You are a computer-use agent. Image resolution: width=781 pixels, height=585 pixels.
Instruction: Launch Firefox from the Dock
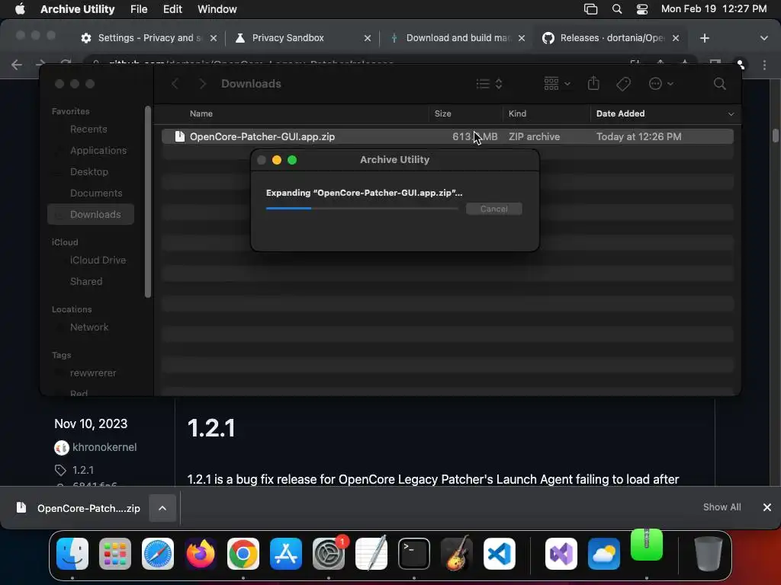click(x=201, y=554)
